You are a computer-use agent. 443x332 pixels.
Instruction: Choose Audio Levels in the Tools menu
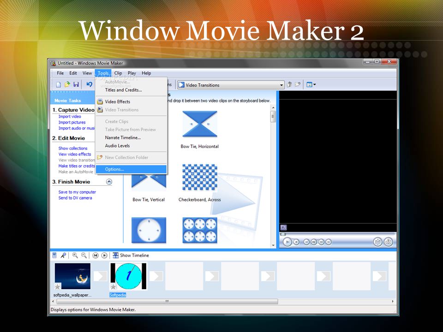(x=131, y=146)
